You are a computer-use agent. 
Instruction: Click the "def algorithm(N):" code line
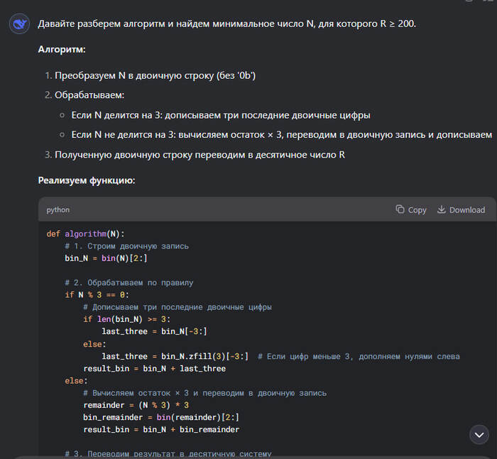point(85,234)
